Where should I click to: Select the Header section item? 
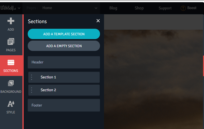click(64, 62)
